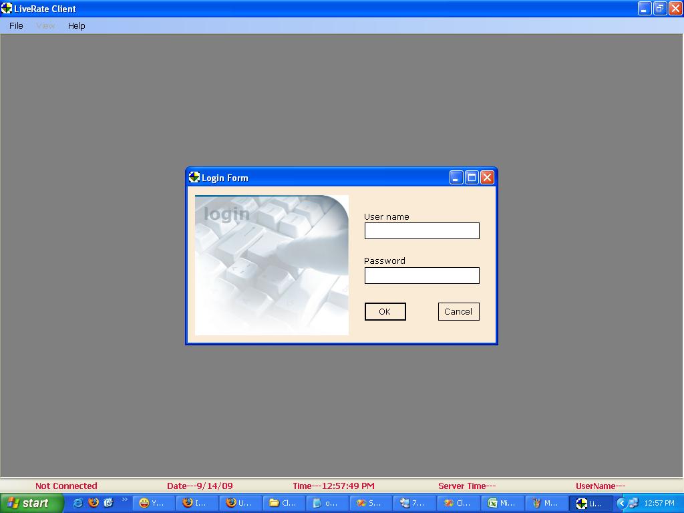This screenshot has width=684, height=513.
Task: Click the Server Time--- status entry
Action: [467, 486]
